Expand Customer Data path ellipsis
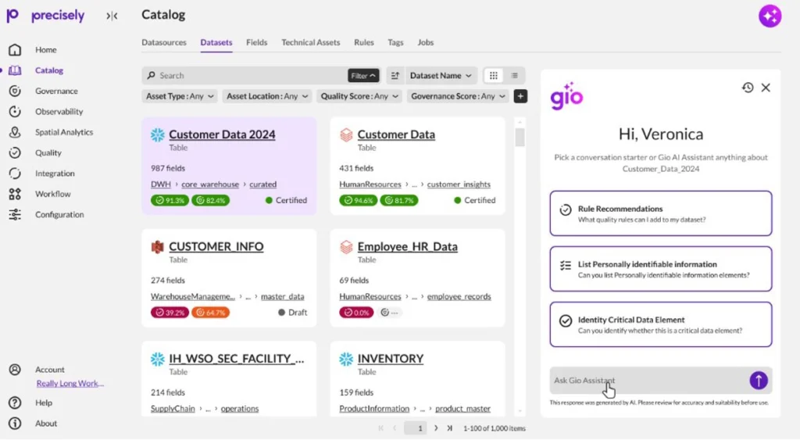This screenshot has width=800, height=440. (414, 184)
